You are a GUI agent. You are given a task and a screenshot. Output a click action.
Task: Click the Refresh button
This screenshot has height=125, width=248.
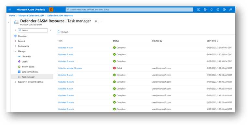(63, 32)
